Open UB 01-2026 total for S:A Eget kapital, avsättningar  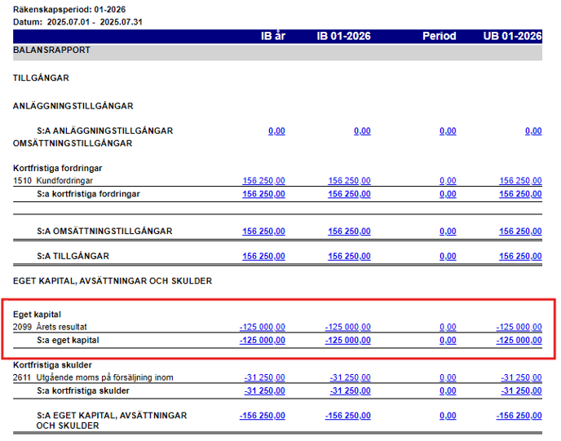[x=519, y=416]
